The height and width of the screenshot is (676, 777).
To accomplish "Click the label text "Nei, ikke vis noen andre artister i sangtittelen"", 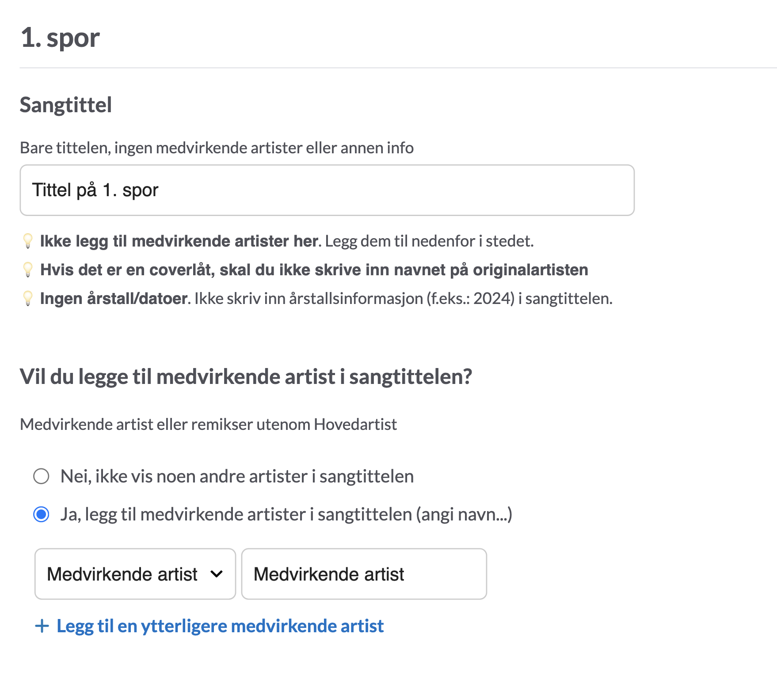I will pos(237,476).
